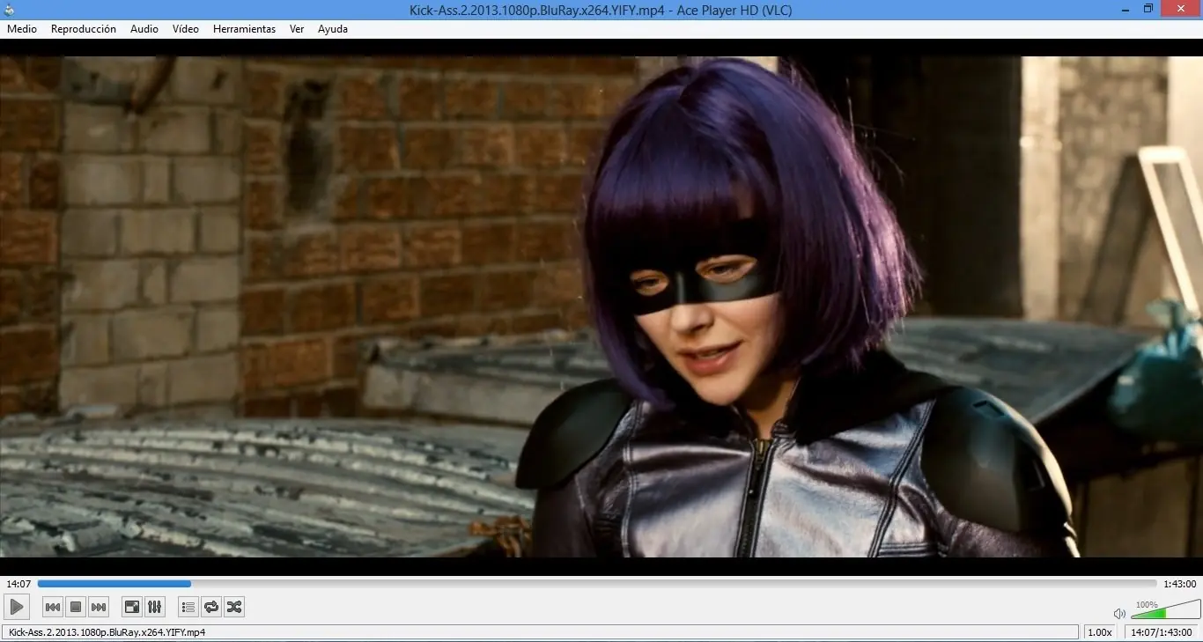Skip to the next media item

(99, 607)
